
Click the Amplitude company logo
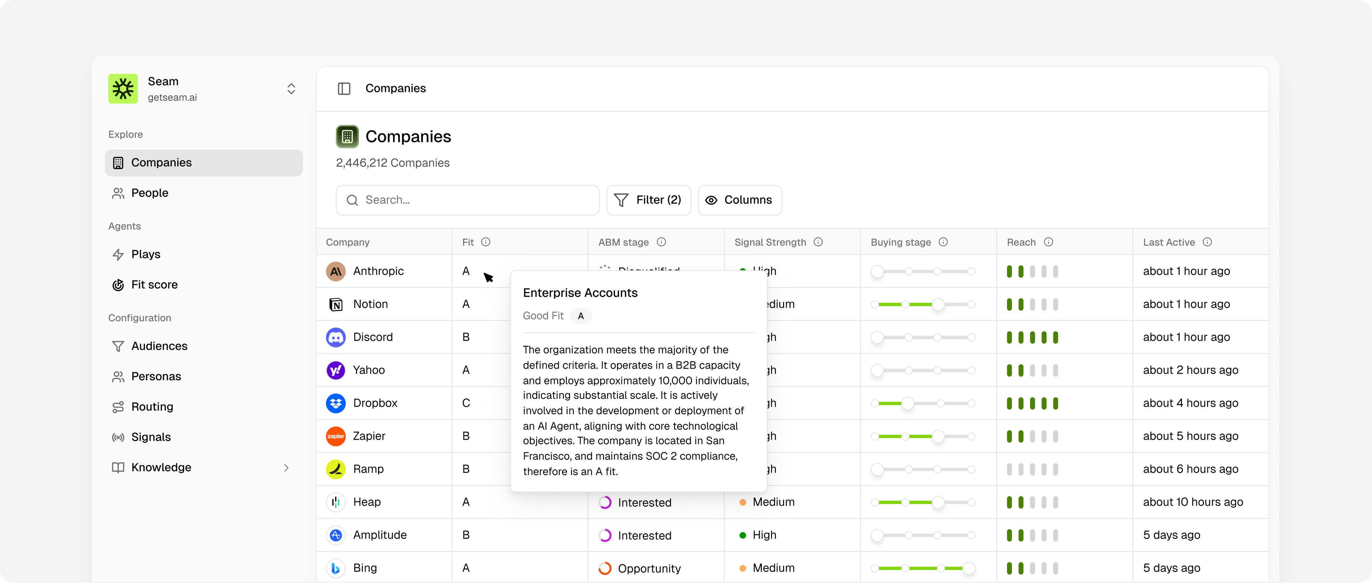point(335,535)
